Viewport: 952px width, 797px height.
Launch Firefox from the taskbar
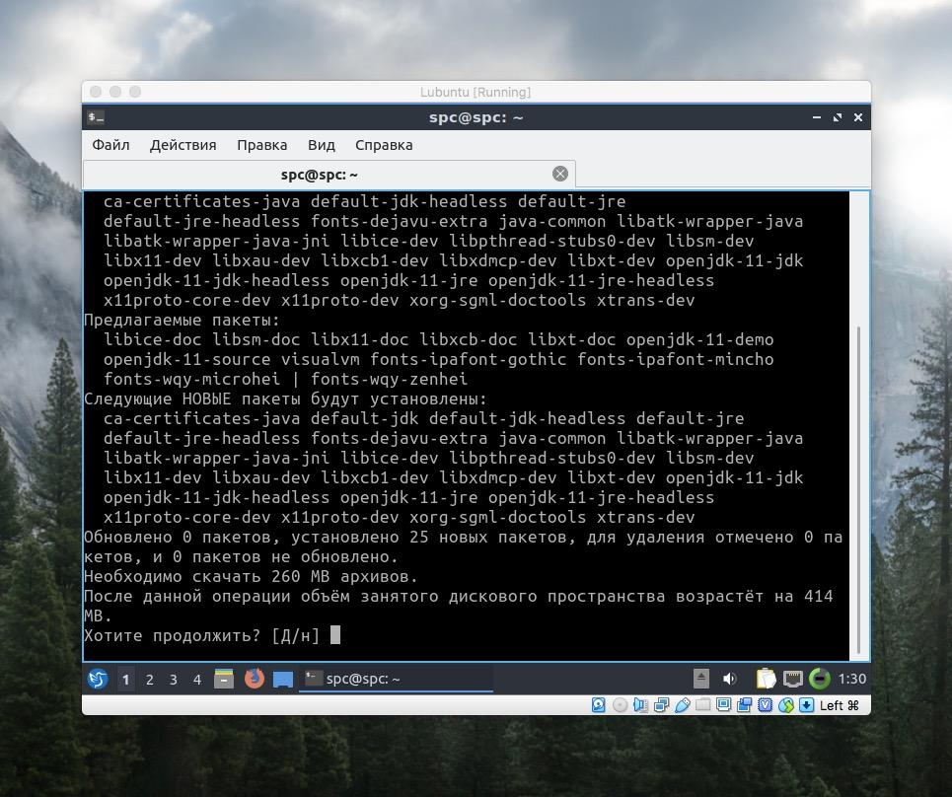(255, 679)
